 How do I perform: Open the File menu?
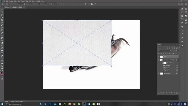(4, 1)
